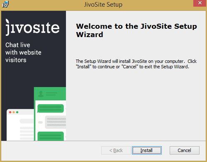Select the JivoSite logo in the banner
The height and width of the screenshot is (162, 207).
click(x=32, y=27)
